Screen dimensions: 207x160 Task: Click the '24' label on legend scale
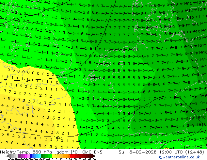tap(71, 159)
